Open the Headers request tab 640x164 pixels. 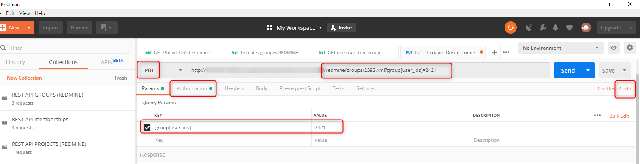coord(234,88)
